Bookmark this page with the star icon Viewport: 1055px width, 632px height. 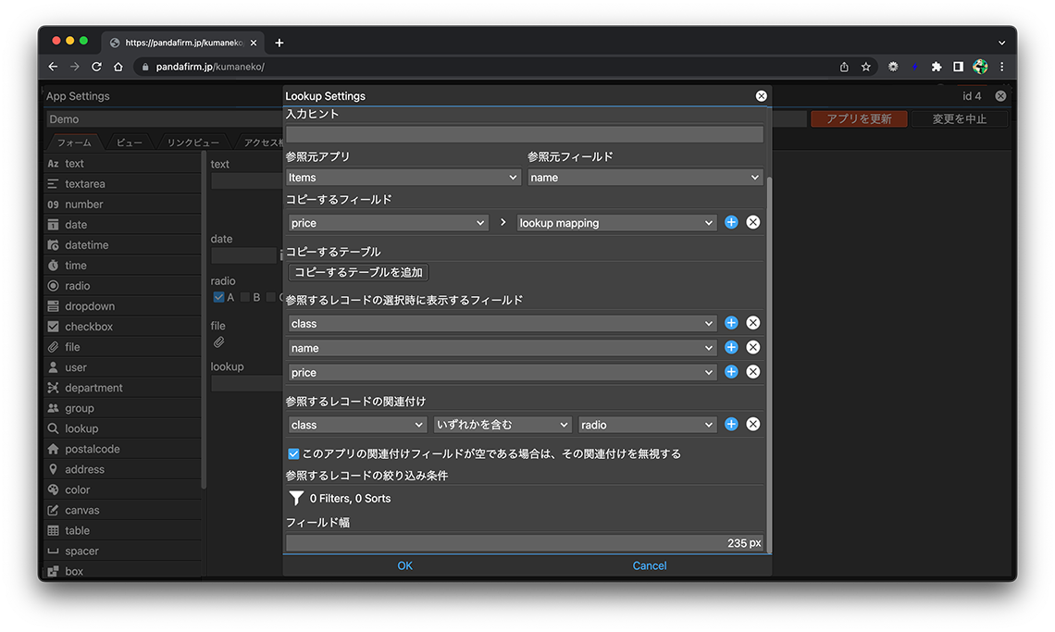[x=866, y=67]
